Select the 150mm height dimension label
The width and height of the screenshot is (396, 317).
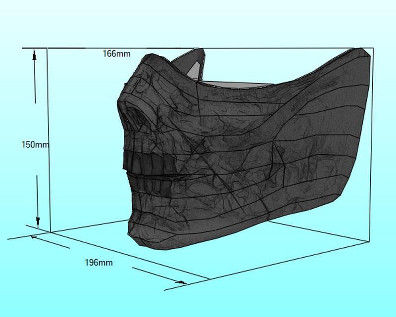[x=35, y=145]
